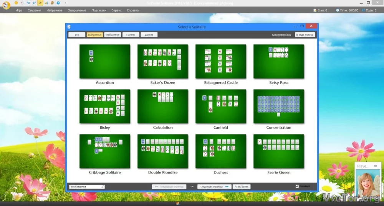Click the redo arrow in quick toolbar
384x206 pixels.
(34, 3)
